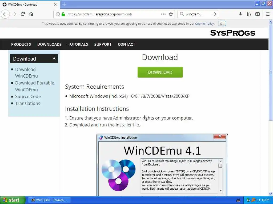Click the Download sidebar panel header

(34, 59)
